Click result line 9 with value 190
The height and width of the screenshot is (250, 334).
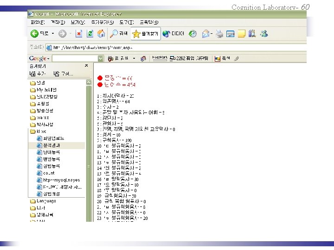click(114, 140)
